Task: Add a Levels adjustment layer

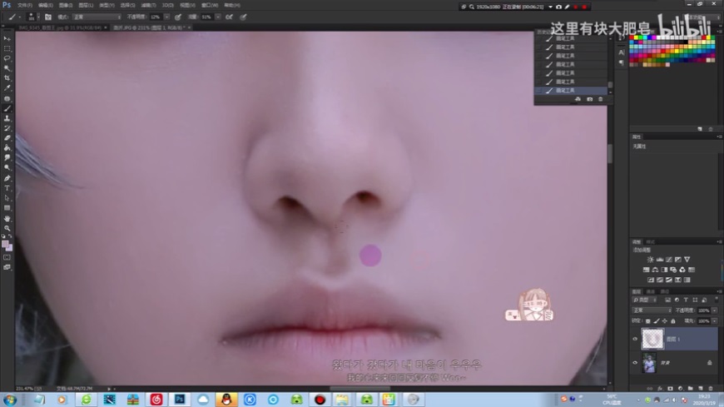Action: point(659,260)
